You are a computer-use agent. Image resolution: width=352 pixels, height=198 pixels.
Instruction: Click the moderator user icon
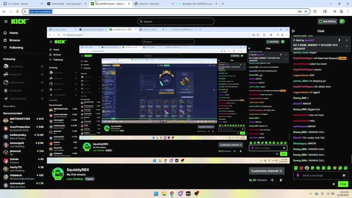click(281, 180)
